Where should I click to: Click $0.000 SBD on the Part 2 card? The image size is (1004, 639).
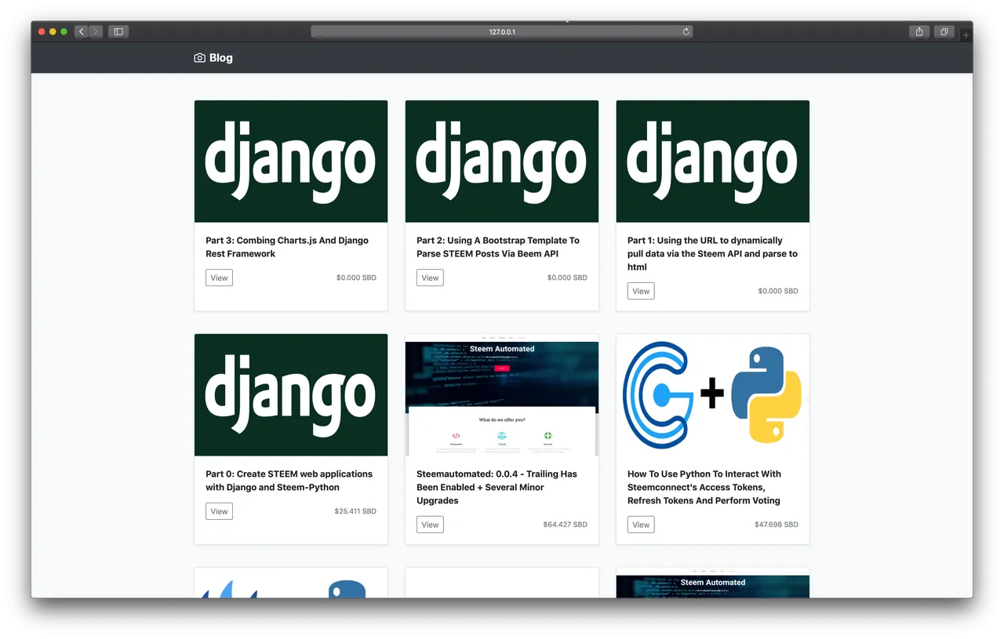567,278
